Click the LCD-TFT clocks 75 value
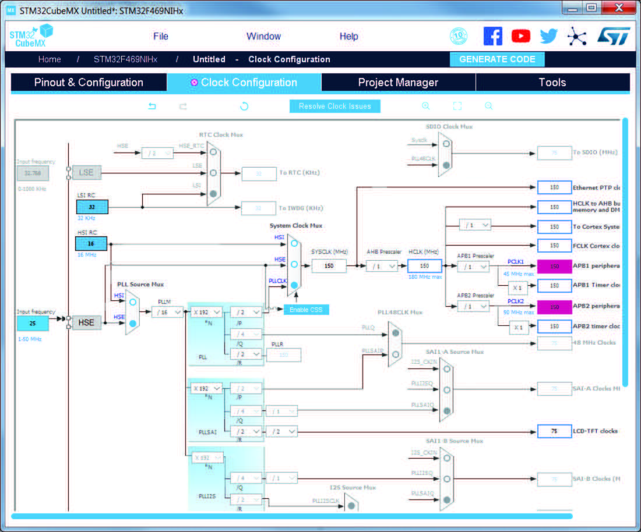Screen dimensions: 641x532 pyautogui.click(x=554, y=431)
